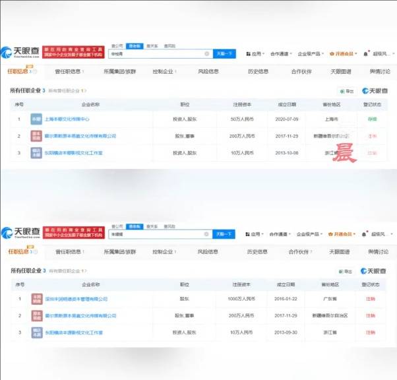Click the 导出 export icon in the lower page
Viewport: 397px width, 380px height.
pyautogui.click(x=346, y=270)
